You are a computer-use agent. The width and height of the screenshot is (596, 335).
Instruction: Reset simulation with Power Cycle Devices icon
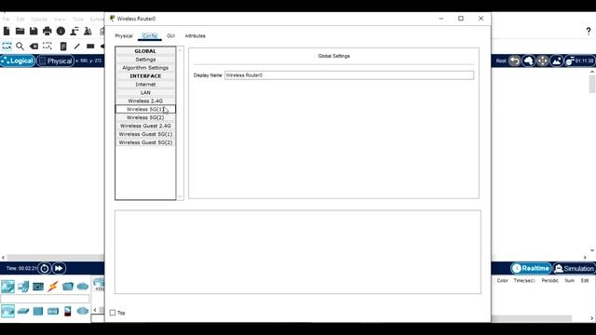click(45, 269)
